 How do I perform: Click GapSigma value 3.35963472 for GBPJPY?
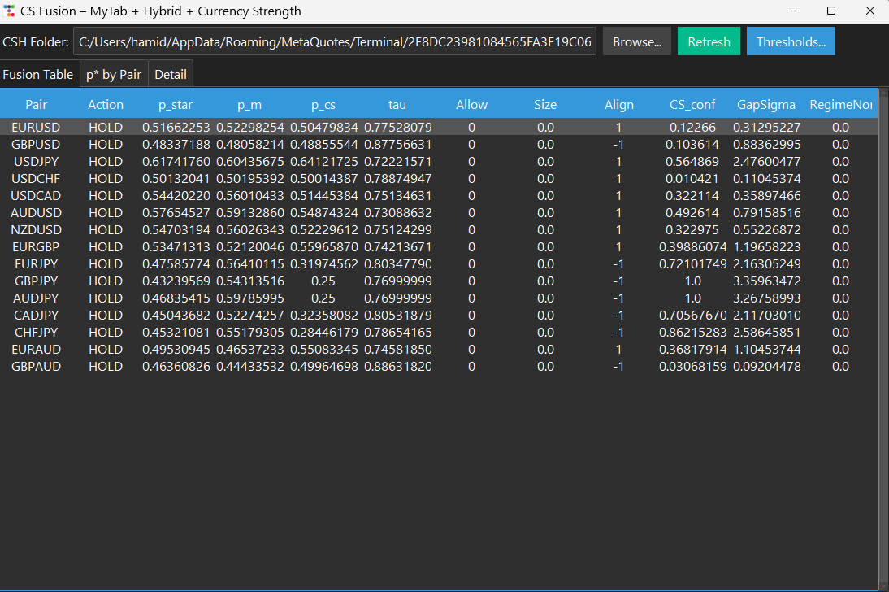(x=766, y=281)
